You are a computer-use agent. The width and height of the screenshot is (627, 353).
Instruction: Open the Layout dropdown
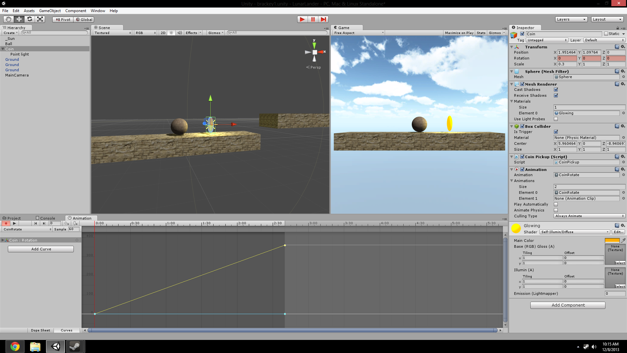(x=607, y=19)
